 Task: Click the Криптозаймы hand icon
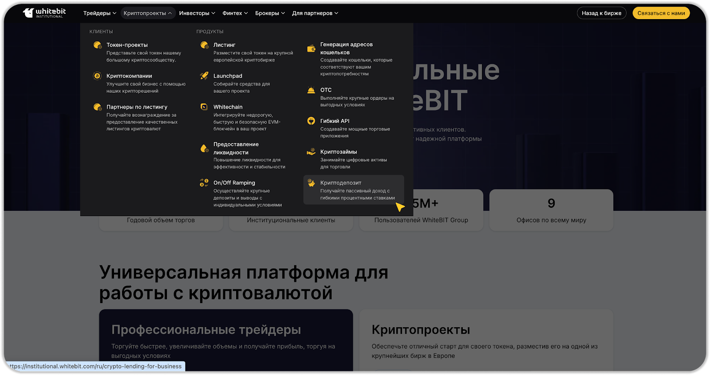pos(311,152)
